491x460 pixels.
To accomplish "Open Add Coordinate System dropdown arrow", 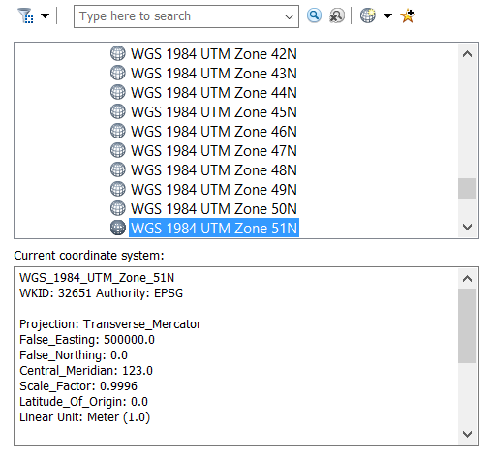I will [387, 15].
